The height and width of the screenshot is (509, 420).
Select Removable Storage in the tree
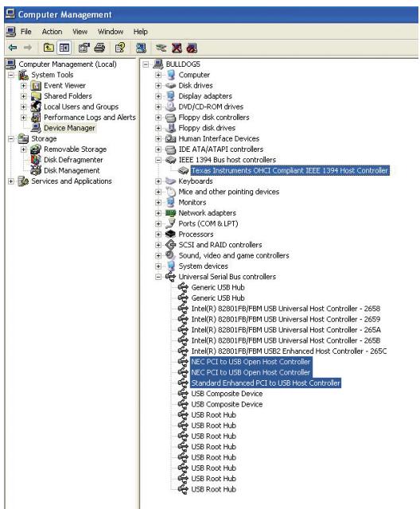75,149
